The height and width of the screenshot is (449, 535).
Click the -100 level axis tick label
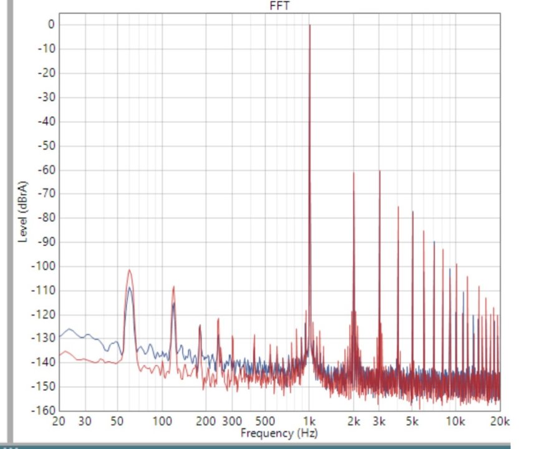point(43,266)
